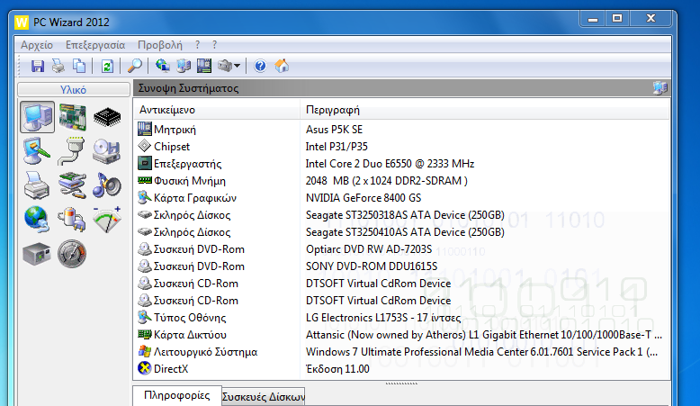Viewport: 700px width, 406px height.
Task: Select the SONY DVD-ROM DDU1615S row
Action: (402, 266)
